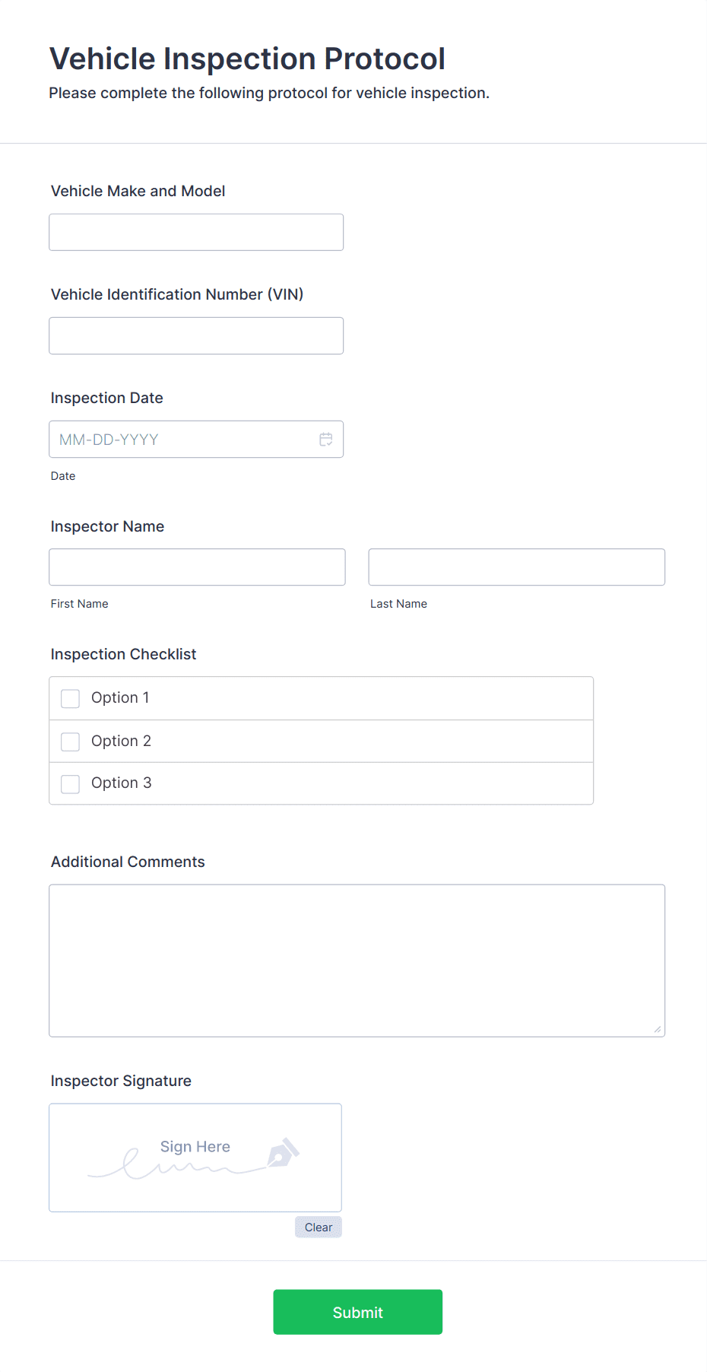Image resolution: width=707 pixels, height=1372 pixels.
Task: Select the Vehicle Inspection Protocol title
Action: tap(246, 58)
